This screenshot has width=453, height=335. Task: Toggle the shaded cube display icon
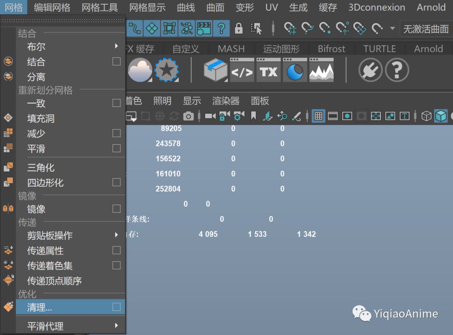click(x=441, y=116)
